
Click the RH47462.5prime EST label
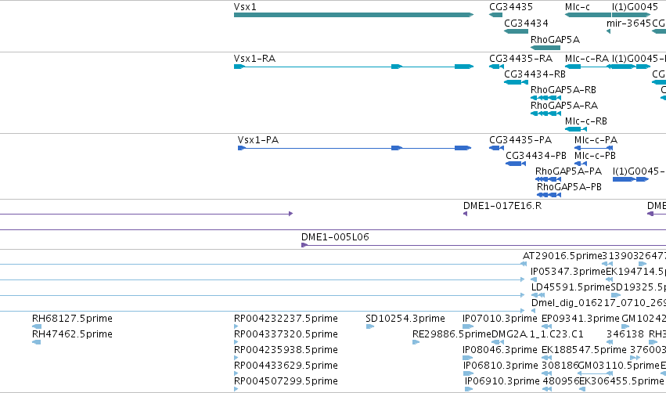72,334
